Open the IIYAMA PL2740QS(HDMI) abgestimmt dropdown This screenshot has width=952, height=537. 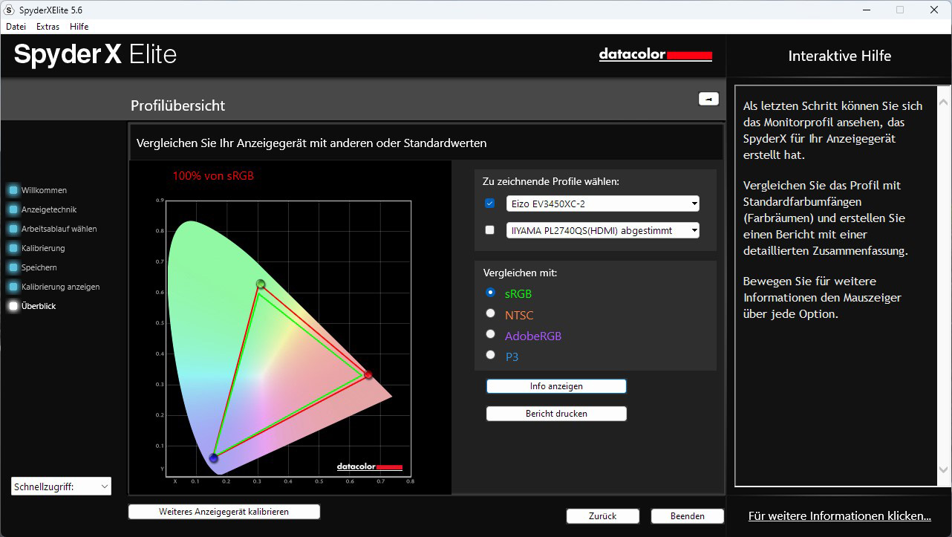pos(603,230)
